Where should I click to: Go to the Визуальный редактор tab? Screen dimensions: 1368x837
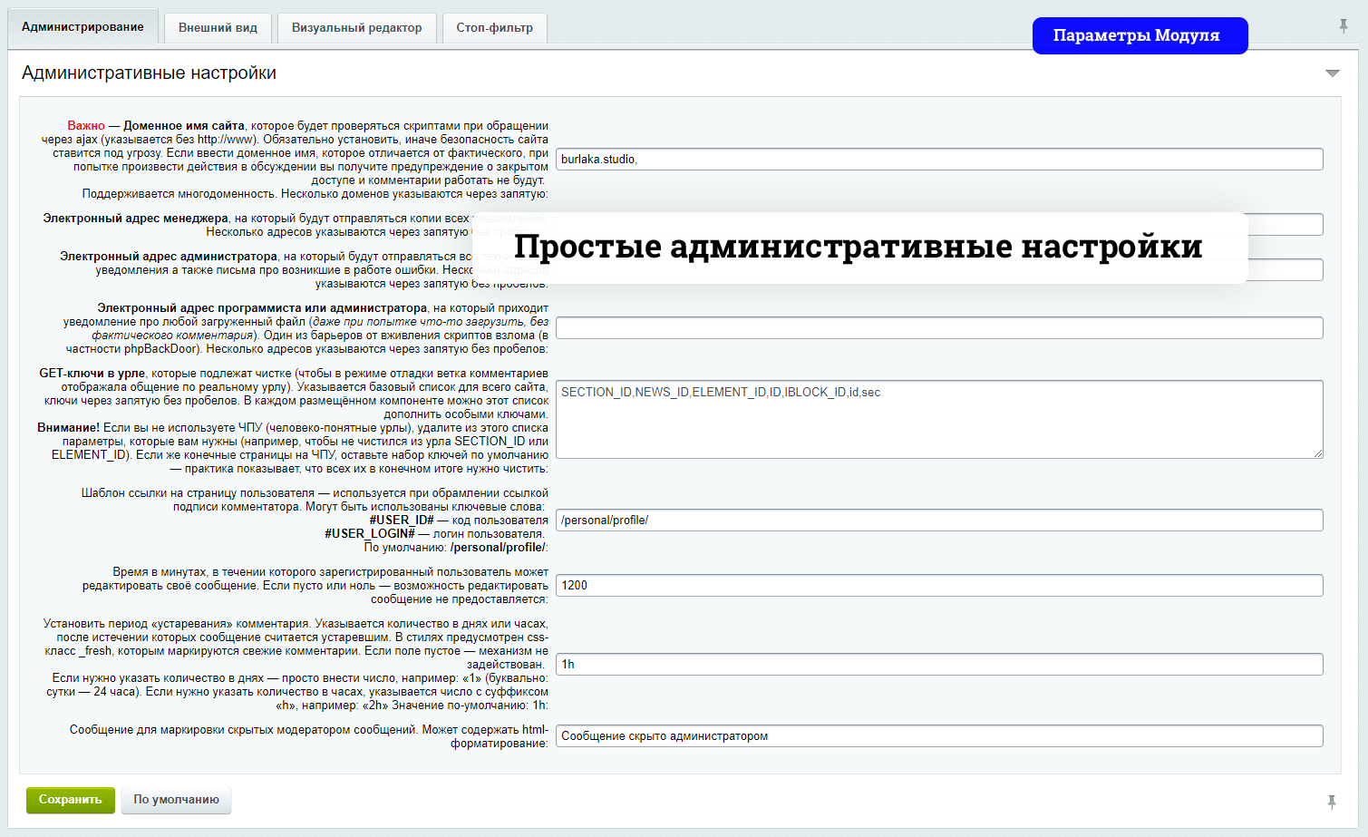356,28
